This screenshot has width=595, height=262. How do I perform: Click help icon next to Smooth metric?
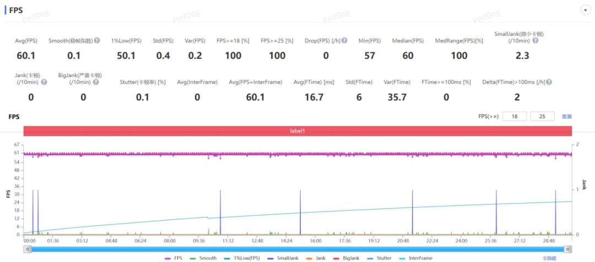pos(98,41)
